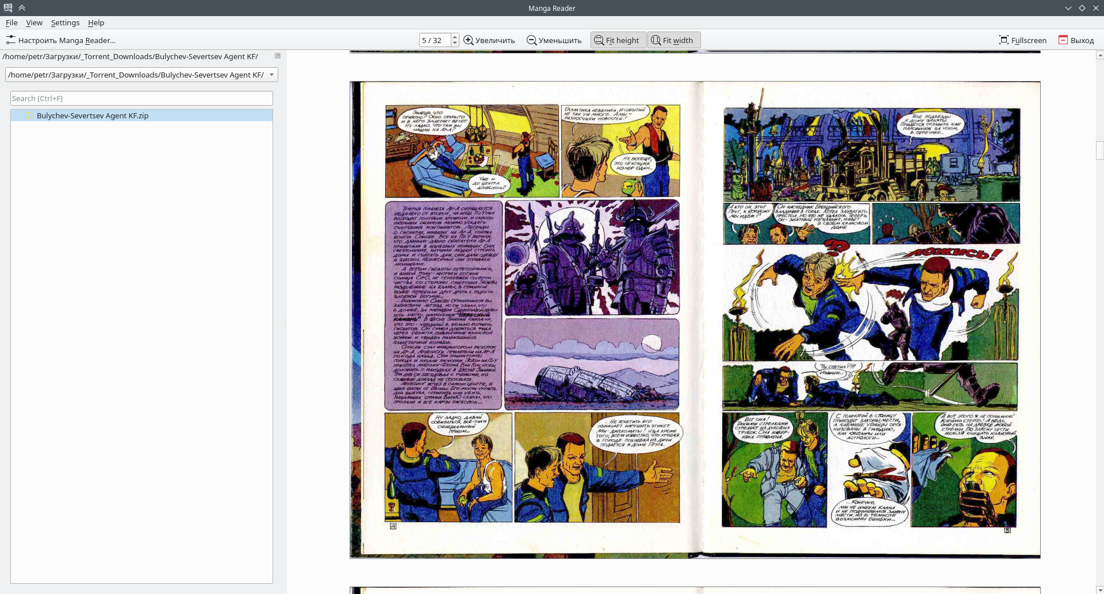Minimize the Manga Reader window
This screenshot has width=1104, height=594.
(1068, 8)
